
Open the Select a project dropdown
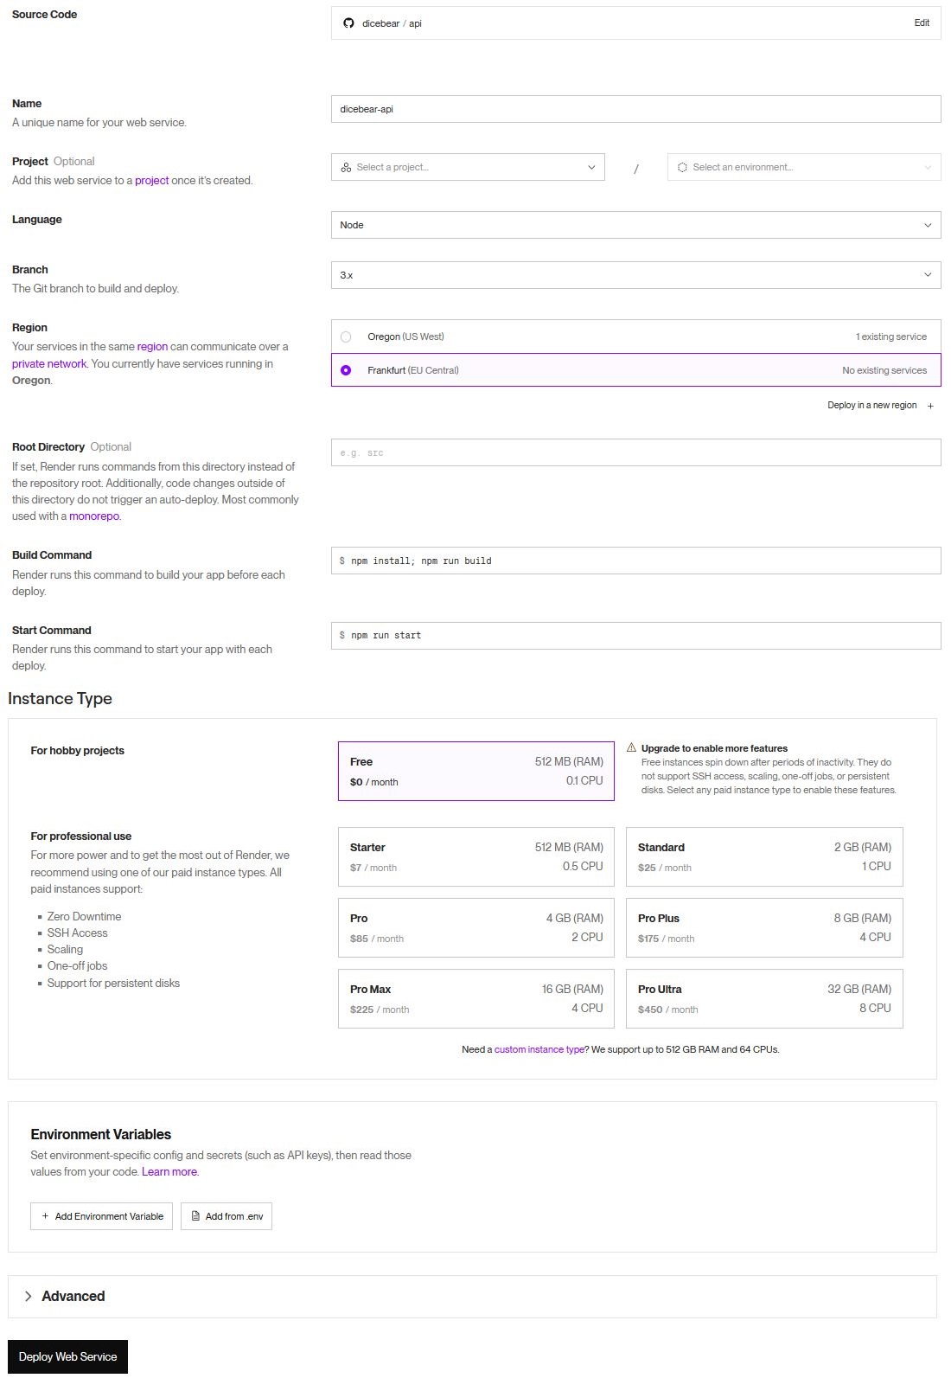[467, 167]
